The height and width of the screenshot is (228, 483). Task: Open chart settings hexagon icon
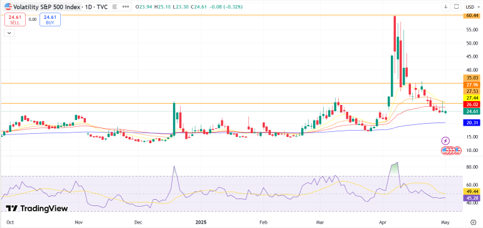[x=474, y=222]
